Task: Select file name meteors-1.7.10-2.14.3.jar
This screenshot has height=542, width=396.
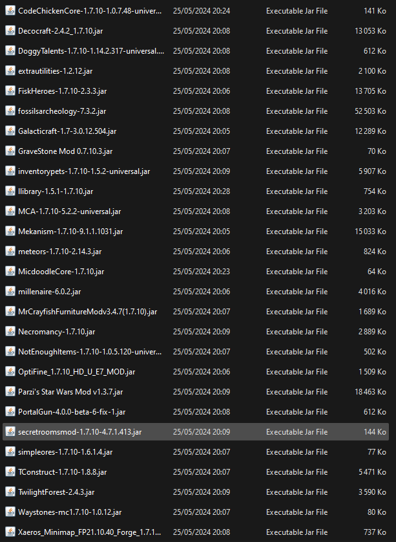Action: (59, 252)
